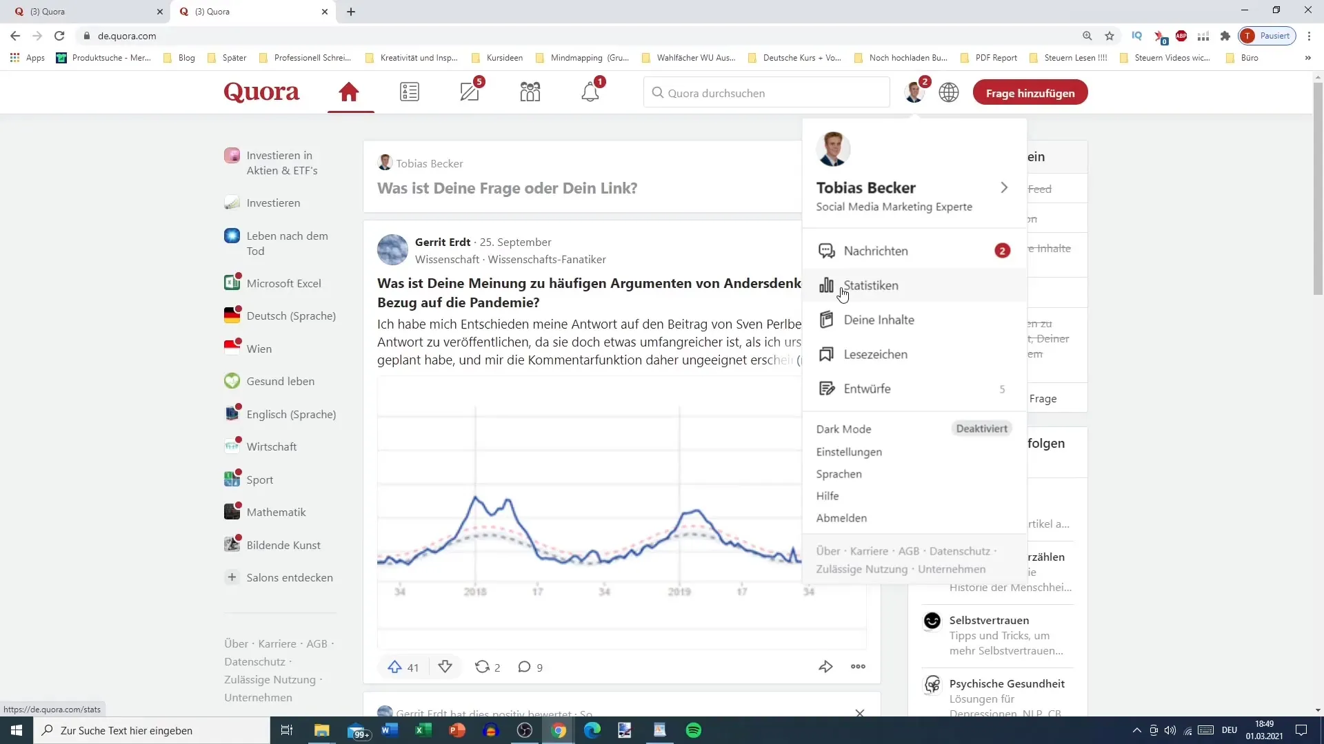The image size is (1324, 744).
Task: Click Spotify icon in Windows taskbar
Action: (693, 730)
